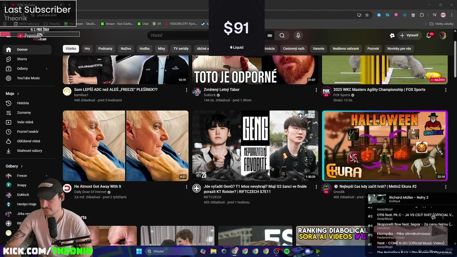Image resolution: width=457 pixels, height=257 pixels.
Task: Open the blue sound-wave extension icon
Action: [x=405, y=15]
